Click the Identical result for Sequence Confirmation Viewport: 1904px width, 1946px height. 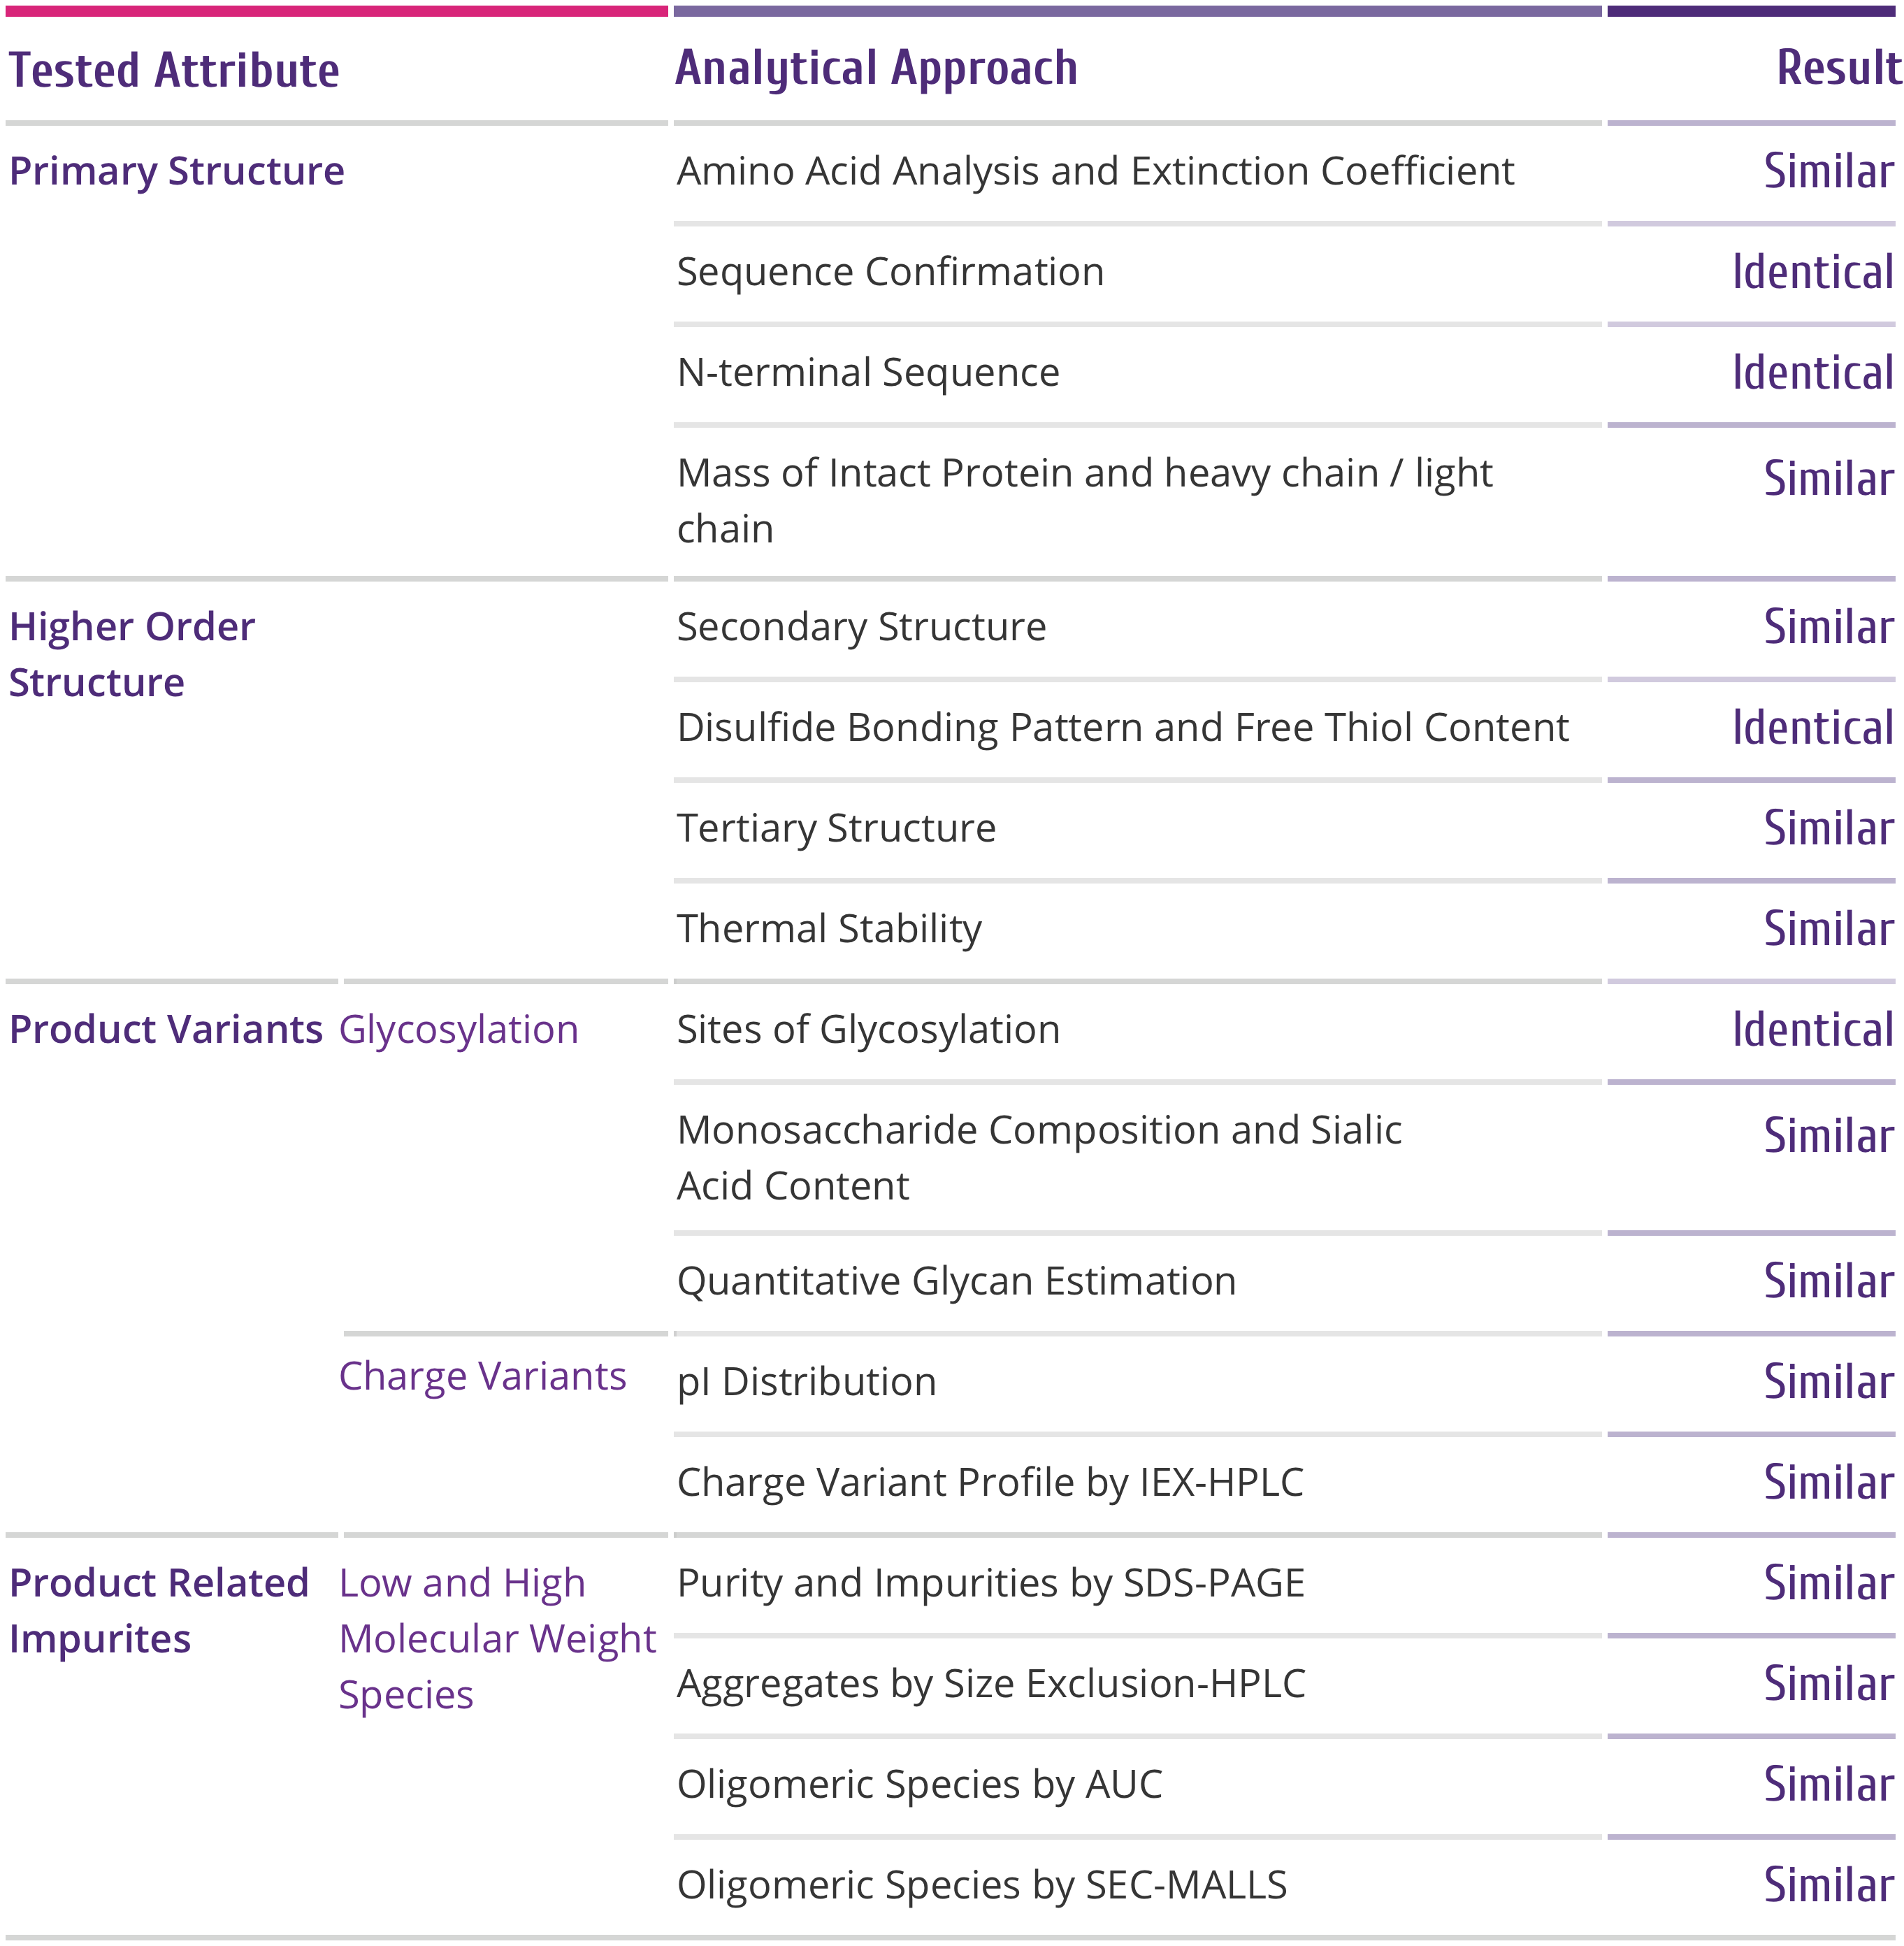(x=1812, y=272)
